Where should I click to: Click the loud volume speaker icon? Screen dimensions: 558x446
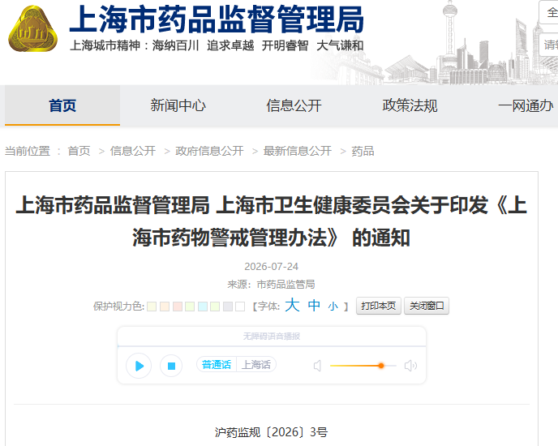coord(410,366)
